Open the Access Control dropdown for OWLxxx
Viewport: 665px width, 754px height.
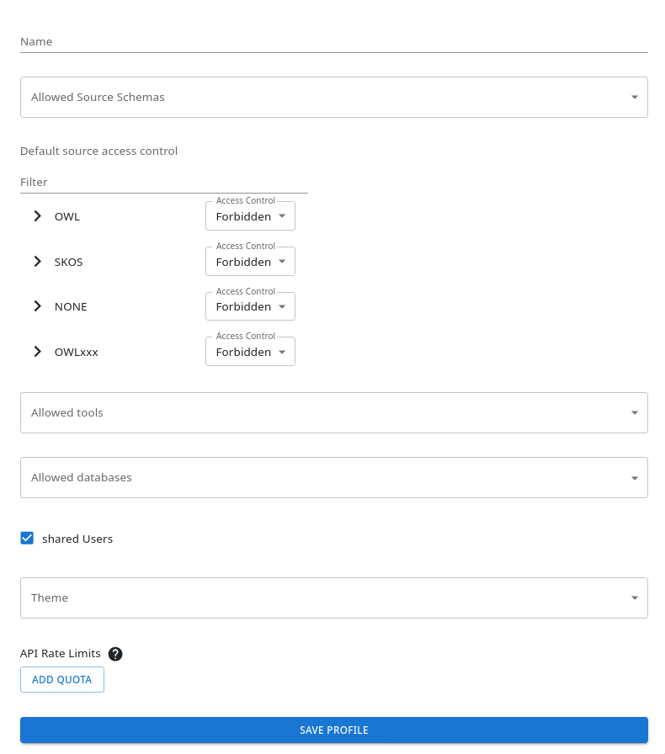pos(250,352)
